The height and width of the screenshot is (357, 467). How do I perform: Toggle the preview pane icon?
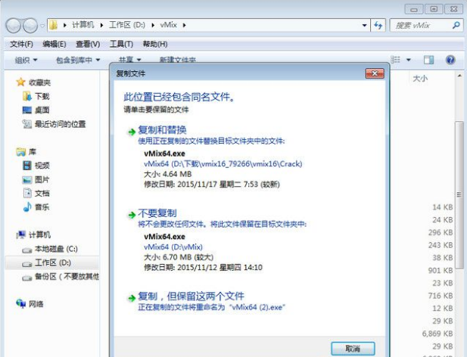pyautogui.click(x=428, y=60)
